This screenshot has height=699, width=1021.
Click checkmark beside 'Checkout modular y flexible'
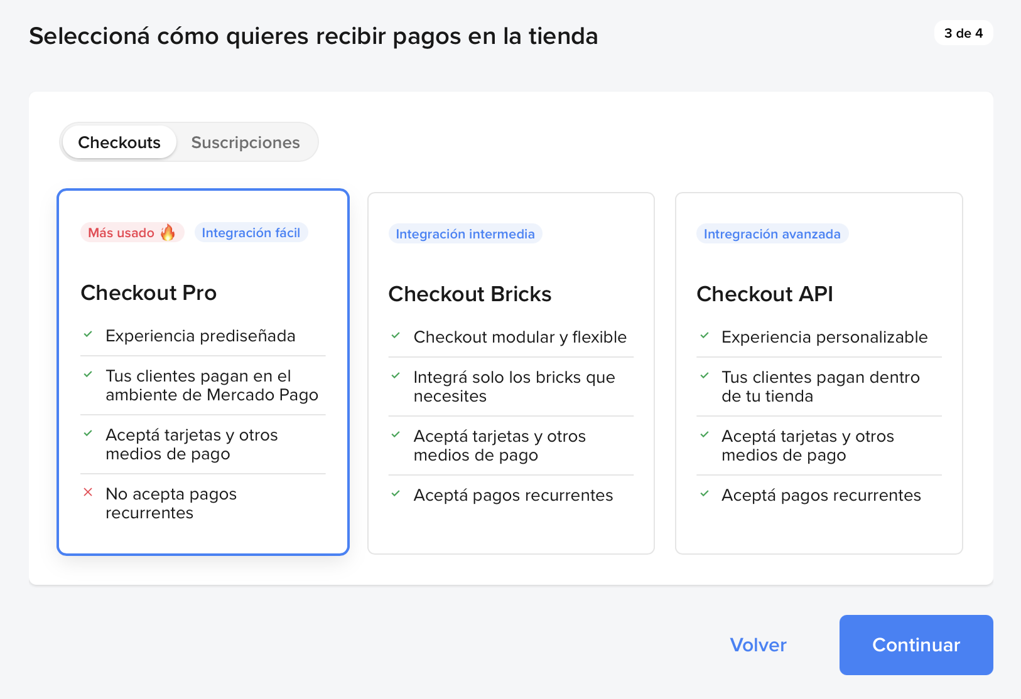[396, 336]
